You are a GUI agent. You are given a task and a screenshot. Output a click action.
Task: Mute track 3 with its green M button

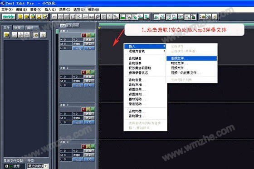point(93,110)
